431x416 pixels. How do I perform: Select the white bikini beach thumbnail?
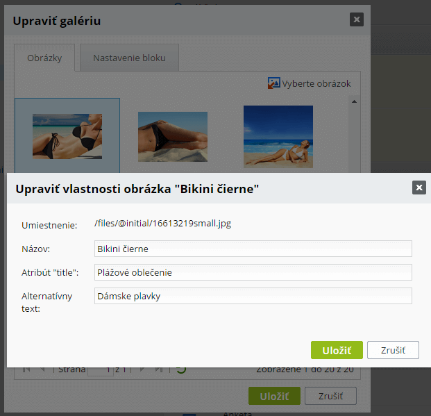[278, 136]
